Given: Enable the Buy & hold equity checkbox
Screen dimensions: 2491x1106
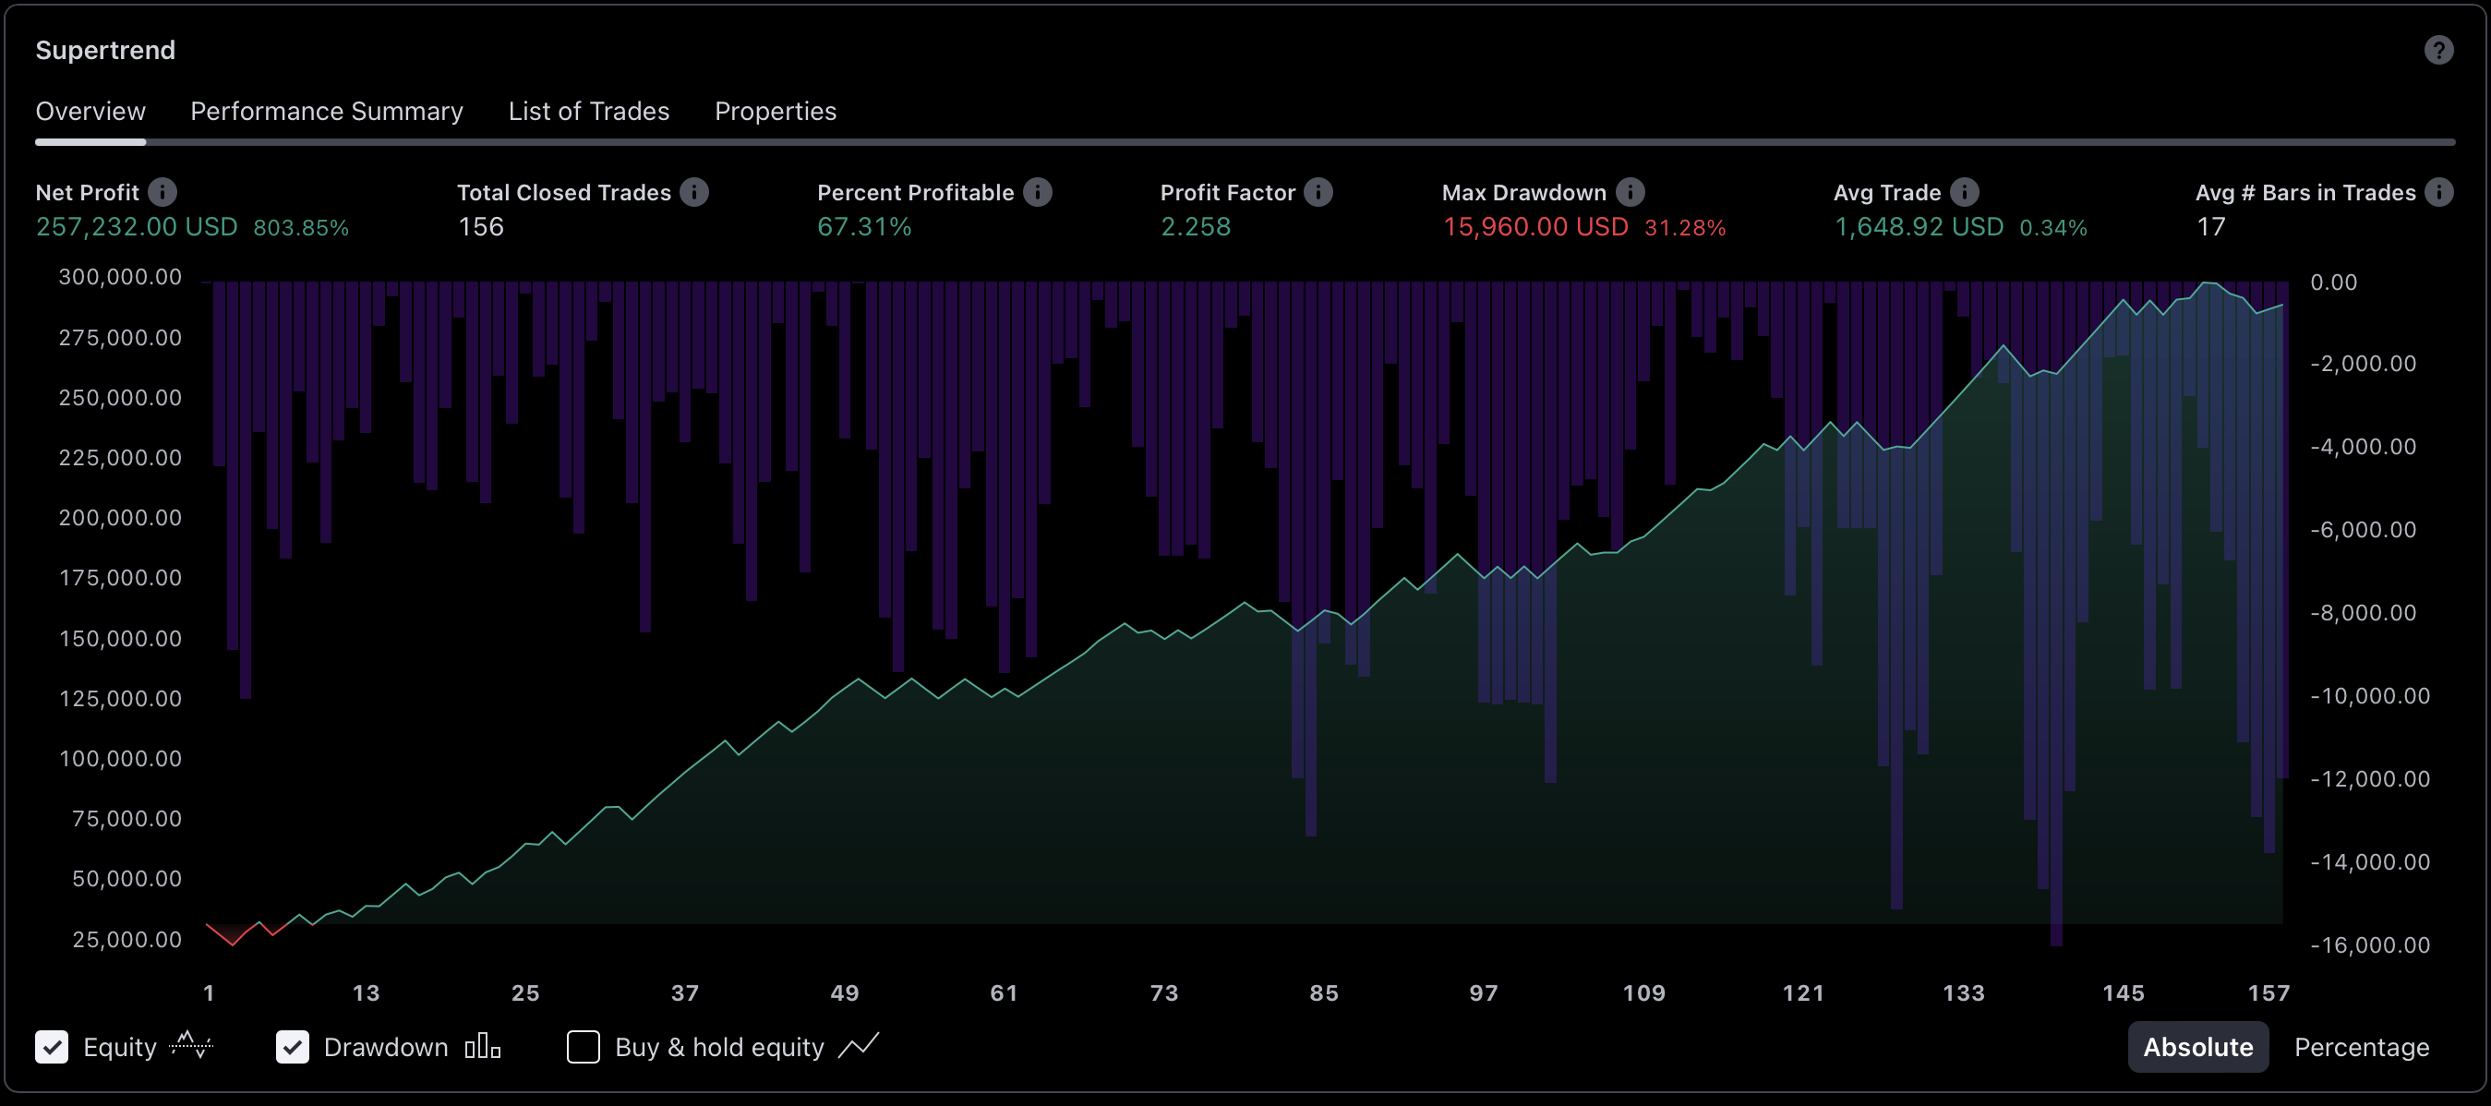Looking at the screenshot, I should click(x=584, y=1047).
